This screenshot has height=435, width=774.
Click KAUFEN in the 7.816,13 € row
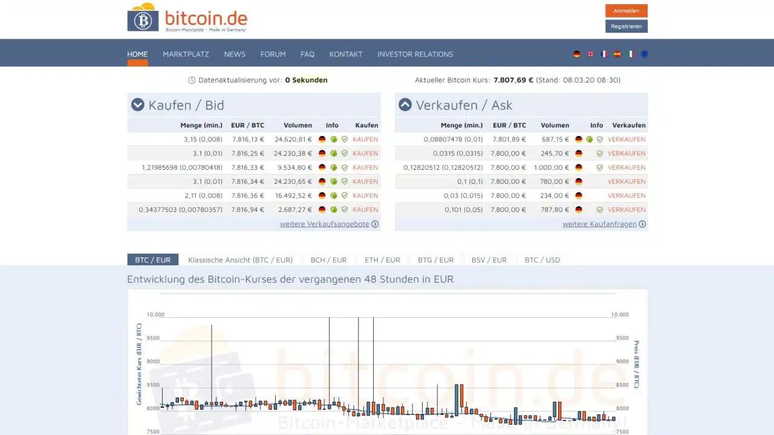(x=365, y=139)
